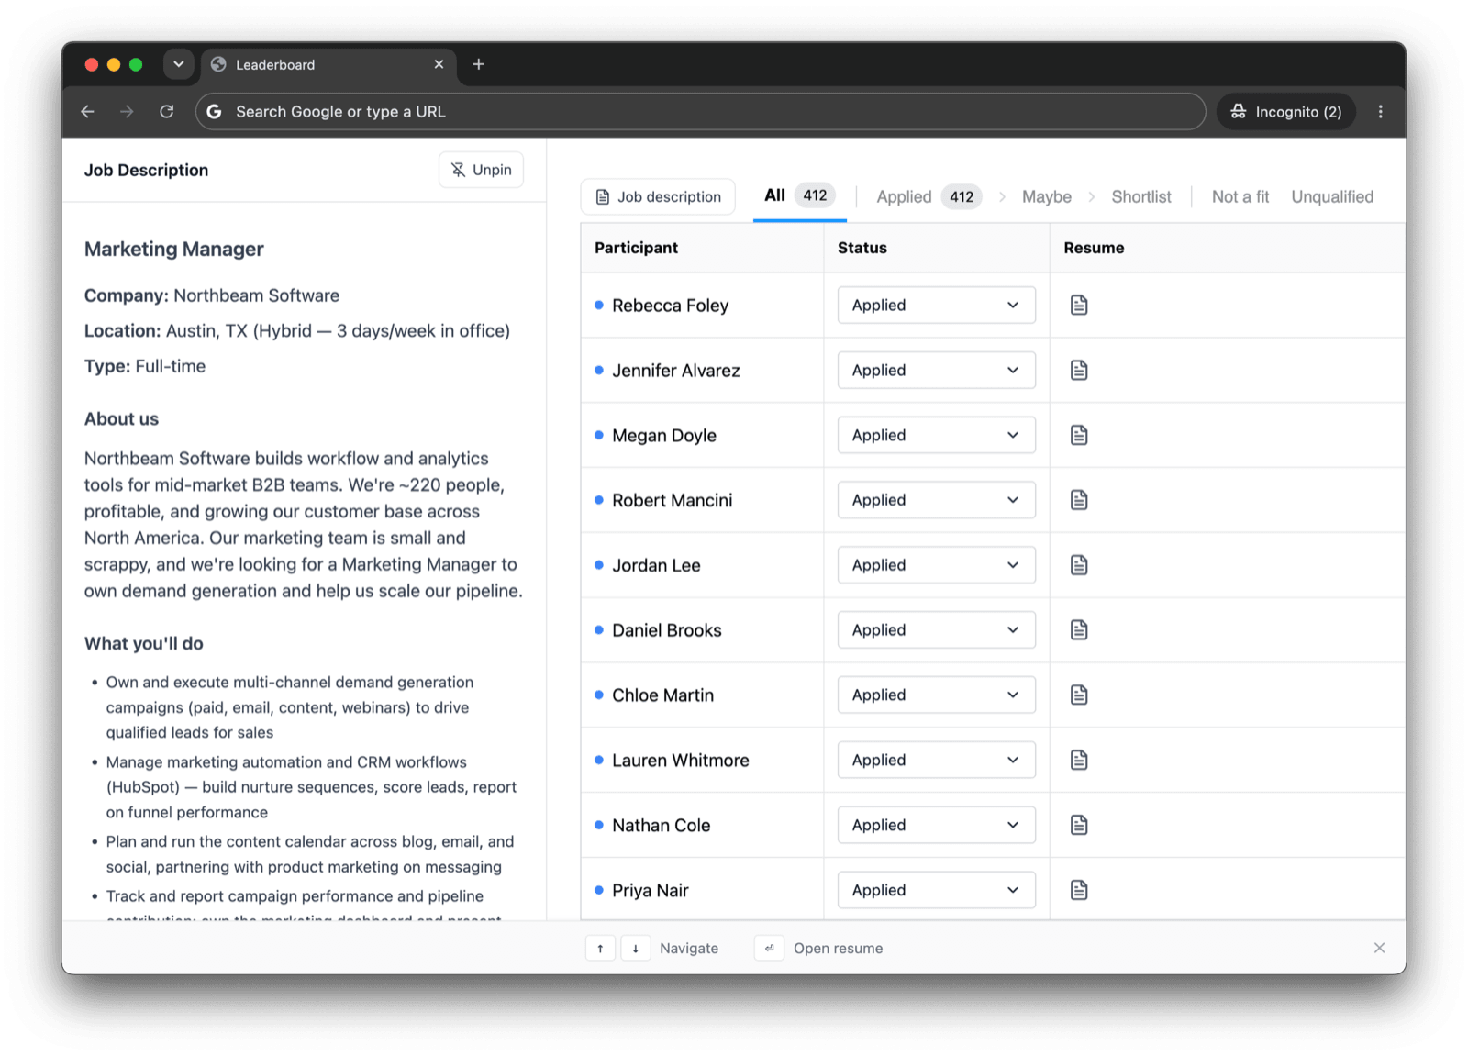The image size is (1468, 1056).
Task: Switch to the Applied tab
Action: coord(929,196)
